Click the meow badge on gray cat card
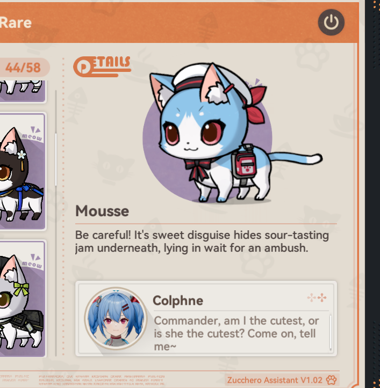380x388 pixels. [33, 261]
